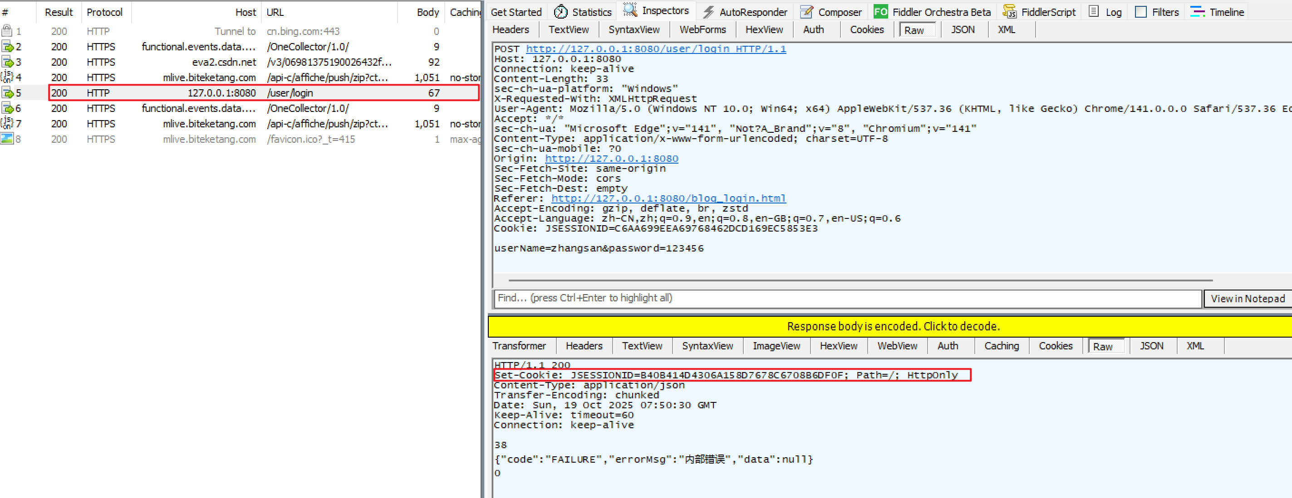Open the request Headers inspector tab
The image size is (1292, 498).
coord(510,29)
